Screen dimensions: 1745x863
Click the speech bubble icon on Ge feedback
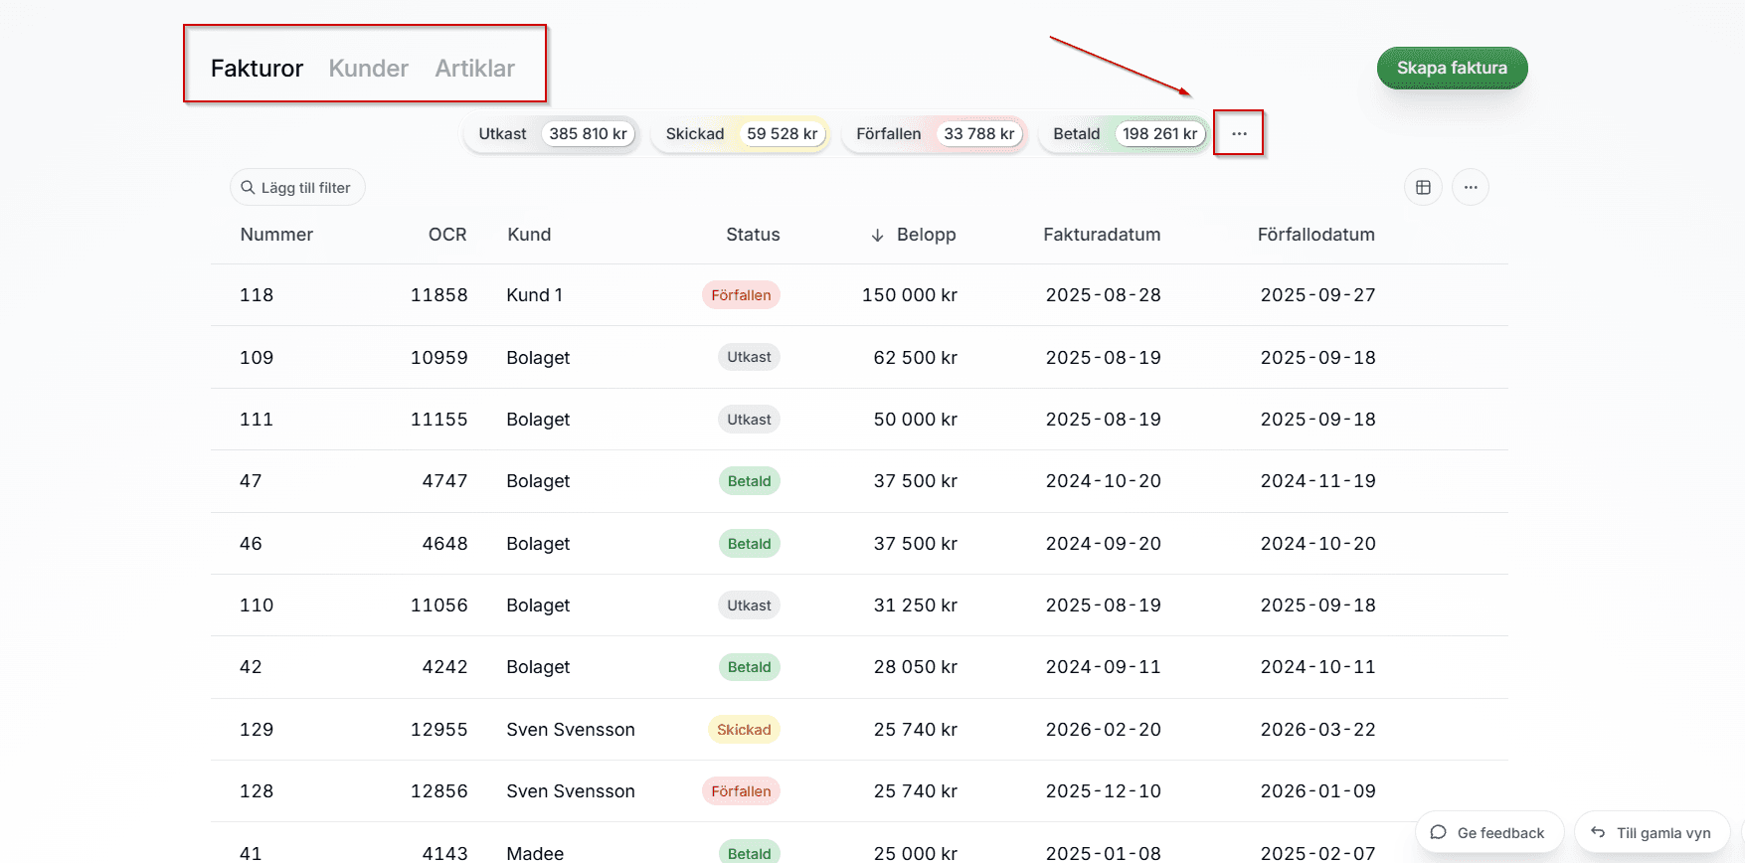(x=1438, y=832)
